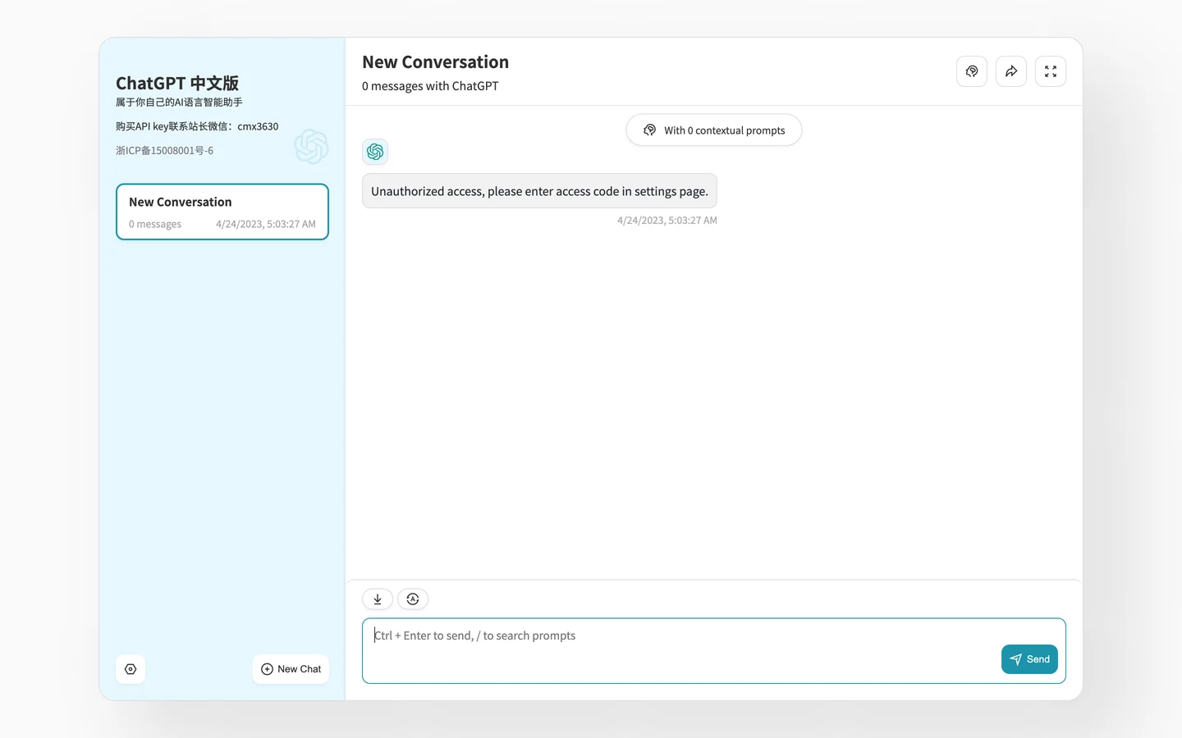Send the message with Send button
1182x738 pixels.
point(1029,659)
